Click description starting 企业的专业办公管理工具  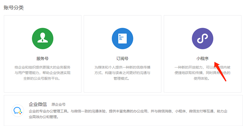tap(128, 114)
